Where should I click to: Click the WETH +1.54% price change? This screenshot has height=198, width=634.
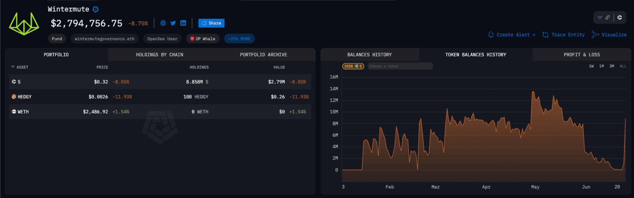coord(121,112)
